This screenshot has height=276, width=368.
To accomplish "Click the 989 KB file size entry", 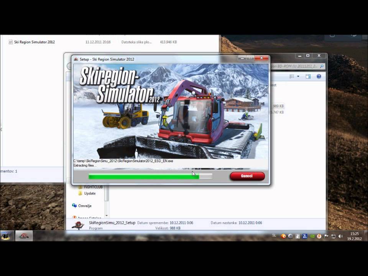I will [x=278, y=106].
